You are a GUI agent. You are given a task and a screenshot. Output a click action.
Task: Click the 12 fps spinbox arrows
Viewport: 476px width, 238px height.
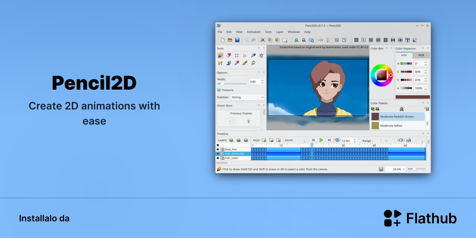click(354, 141)
